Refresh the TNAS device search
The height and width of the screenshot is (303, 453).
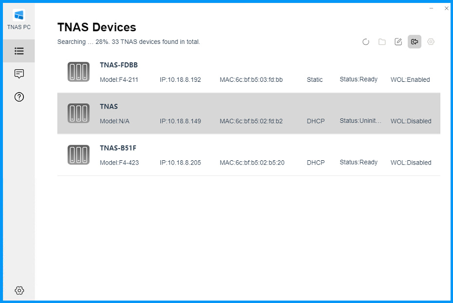(x=366, y=42)
